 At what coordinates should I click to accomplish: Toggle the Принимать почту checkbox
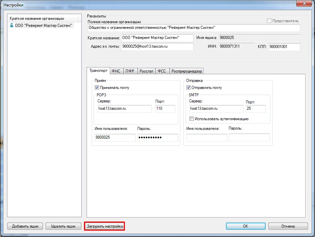tap(97, 88)
